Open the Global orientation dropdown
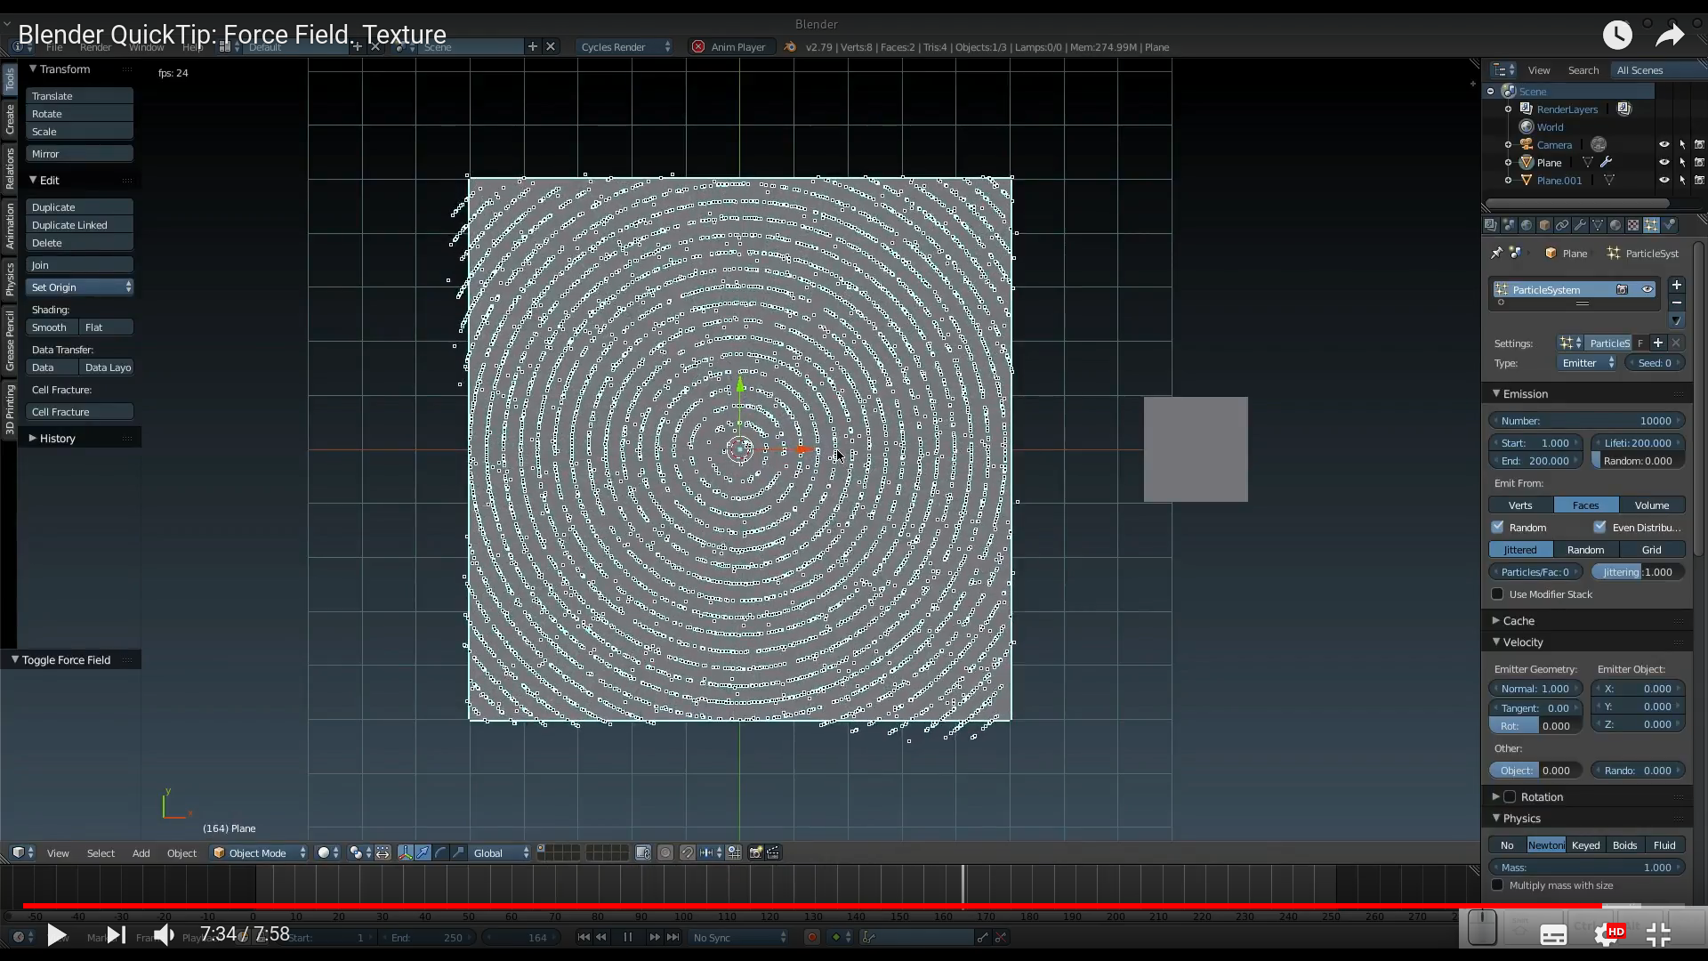1708x961 pixels. 501,852
